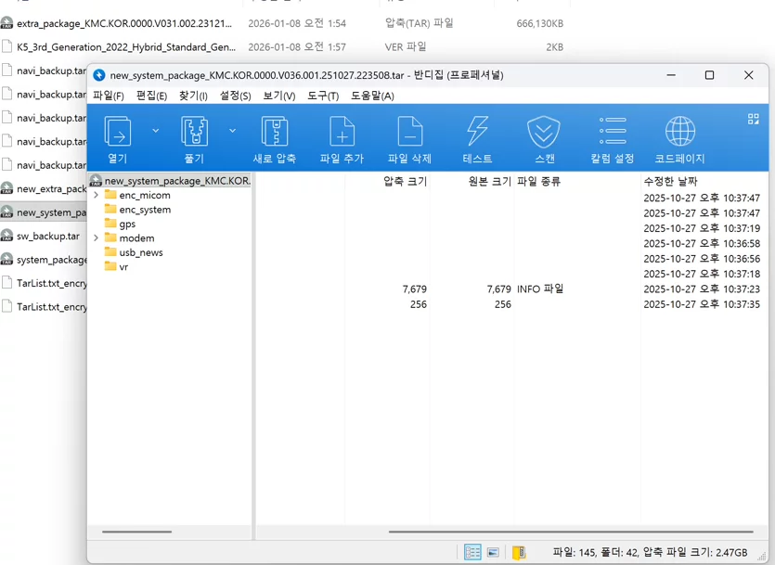775x565 pixels.
Task: Click extra_package TAR icon in Explorer window
Action: [x=6, y=22]
